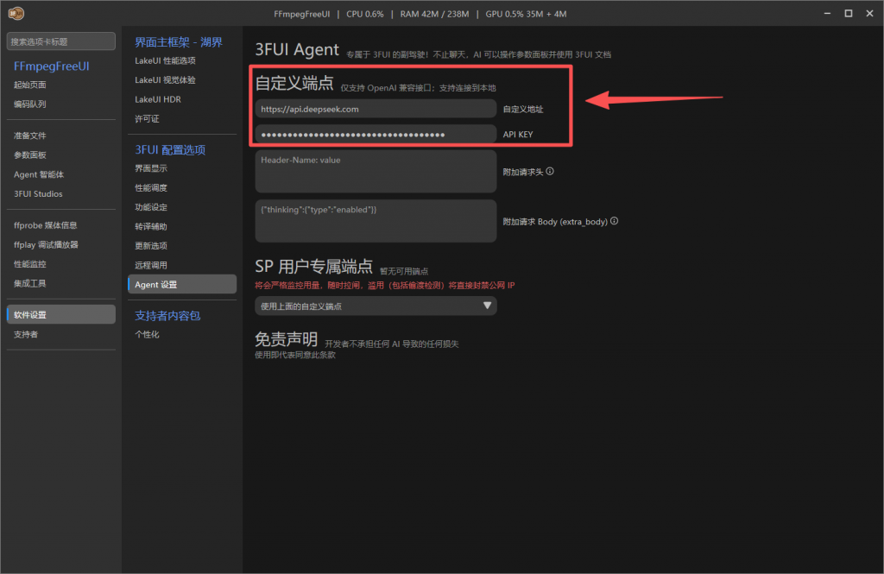Click the SP 用户专属端点 heading

(314, 266)
